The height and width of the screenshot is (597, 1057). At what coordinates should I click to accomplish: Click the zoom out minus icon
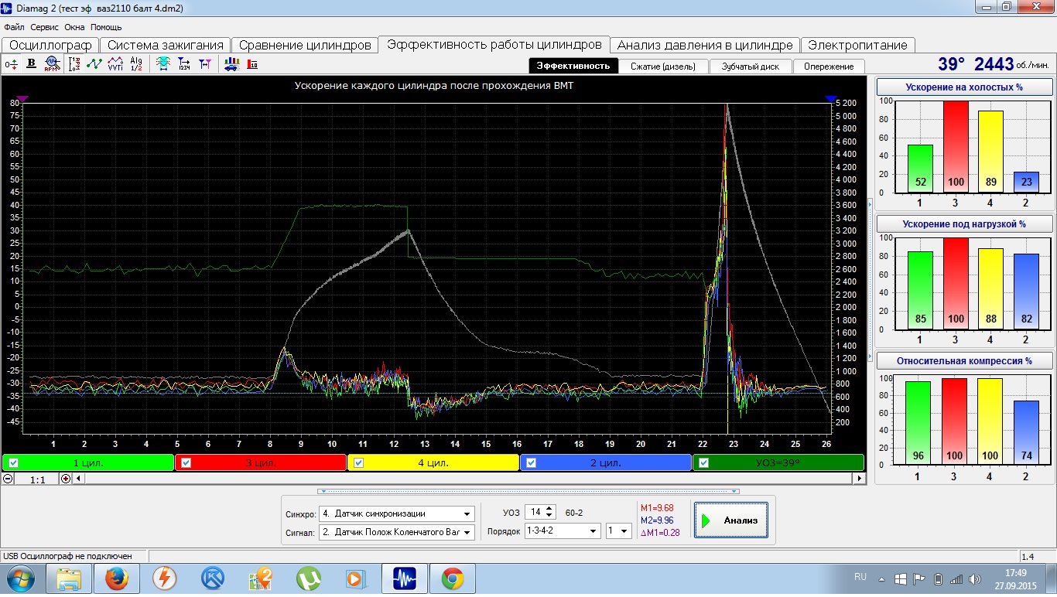click(x=8, y=479)
